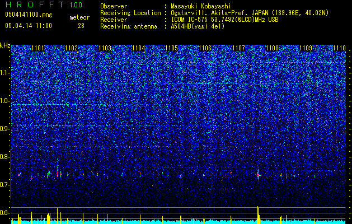Select the ICOM IC-575 receiver text
This screenshot has width=352, height=224.
[x=225, y=20]
